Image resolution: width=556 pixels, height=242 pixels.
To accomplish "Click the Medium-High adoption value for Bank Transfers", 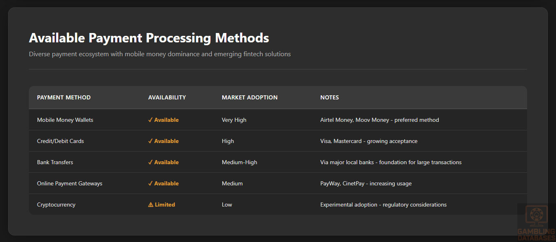I will click(x=239, y=162).
